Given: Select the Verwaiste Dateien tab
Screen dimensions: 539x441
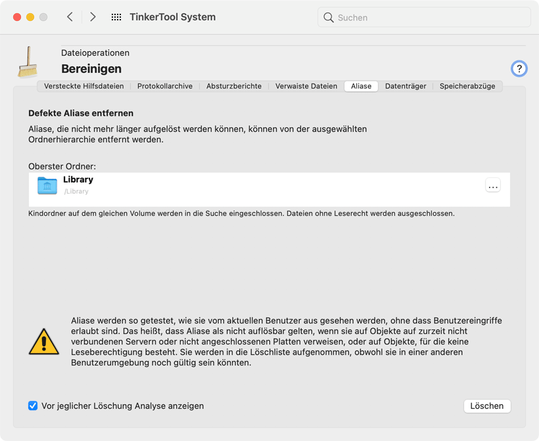Looking at the screenshot, I should [306, 86].
